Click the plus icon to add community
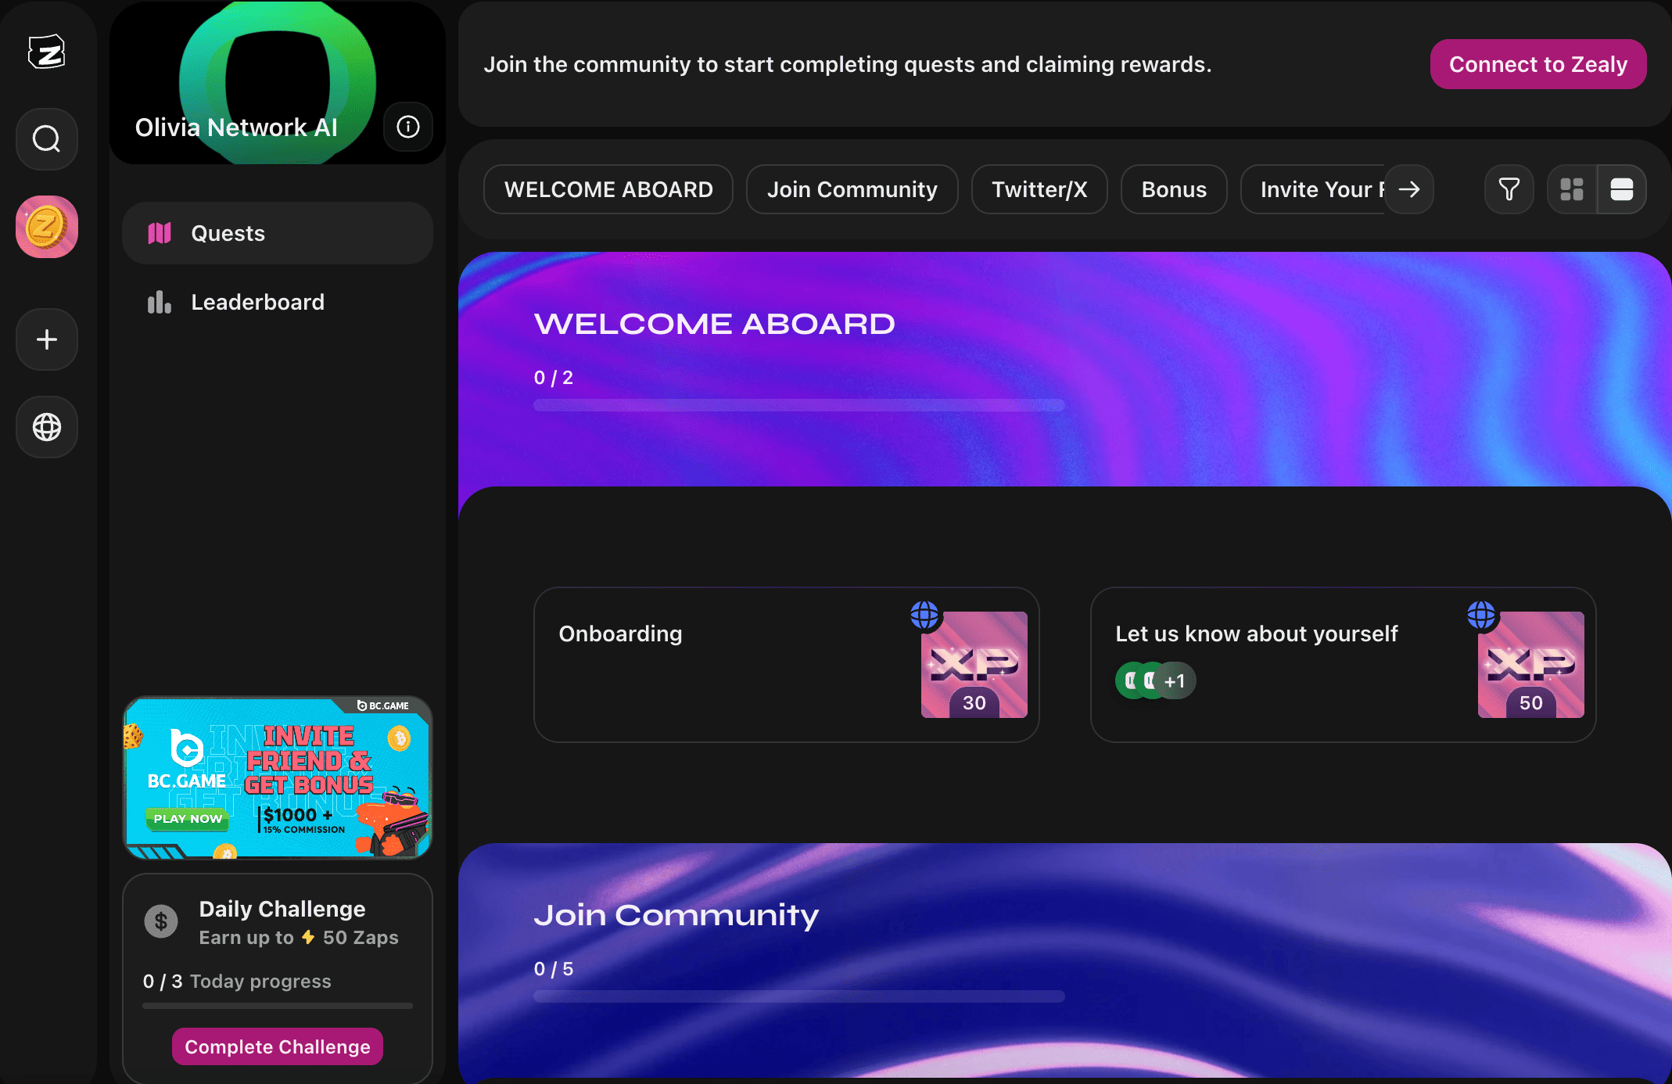 click(46, 339)
